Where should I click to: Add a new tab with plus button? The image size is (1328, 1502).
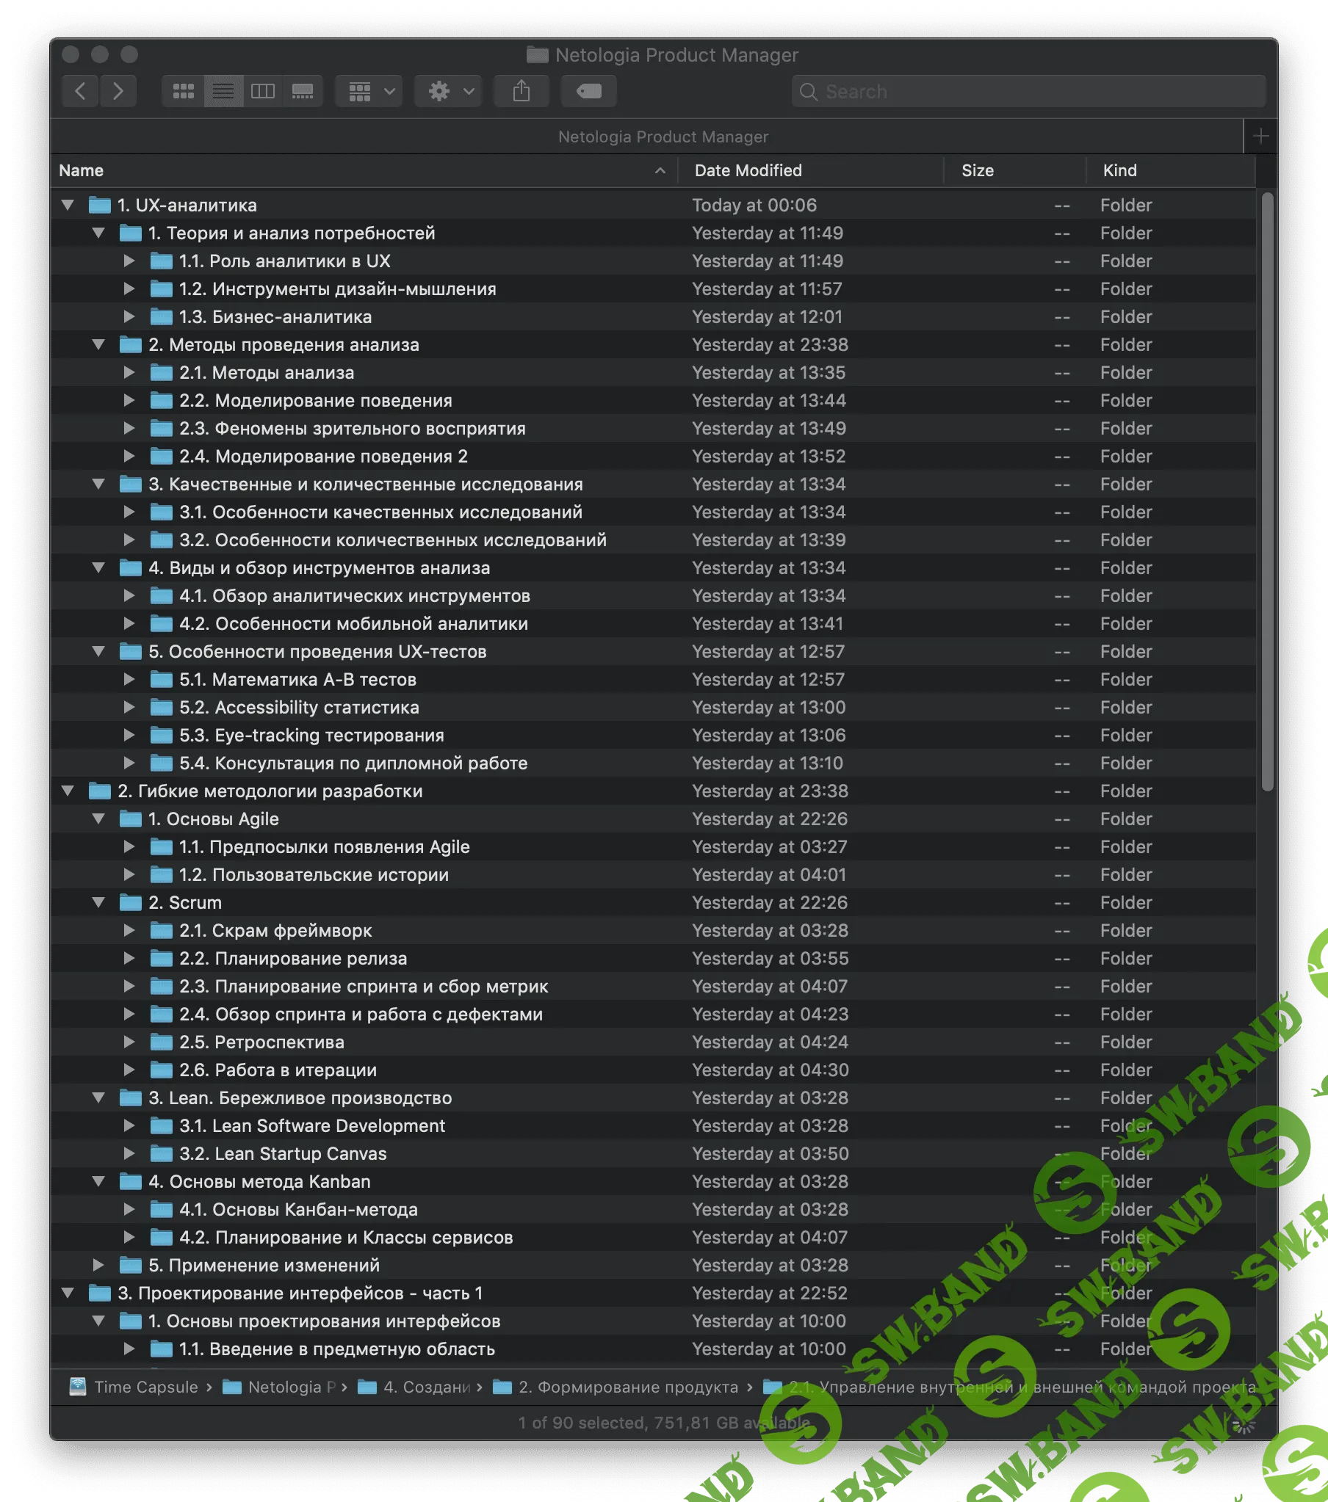point(1260,136)
